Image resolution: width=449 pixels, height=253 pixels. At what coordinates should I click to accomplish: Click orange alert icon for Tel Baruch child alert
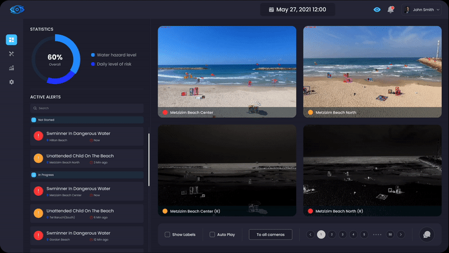pyautogui.click(x=38, y=213)
